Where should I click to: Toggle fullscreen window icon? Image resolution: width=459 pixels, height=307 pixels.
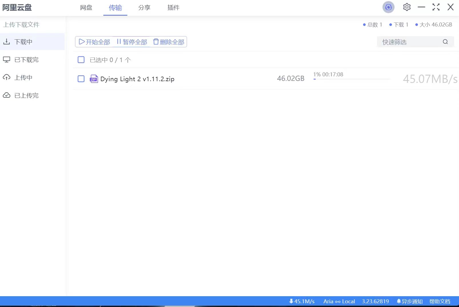click(436, 7)
